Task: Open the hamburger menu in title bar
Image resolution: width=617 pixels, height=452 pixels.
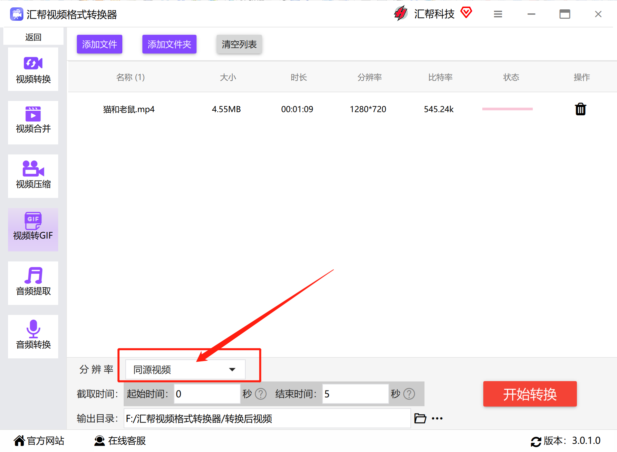Action: click(498, 14)
